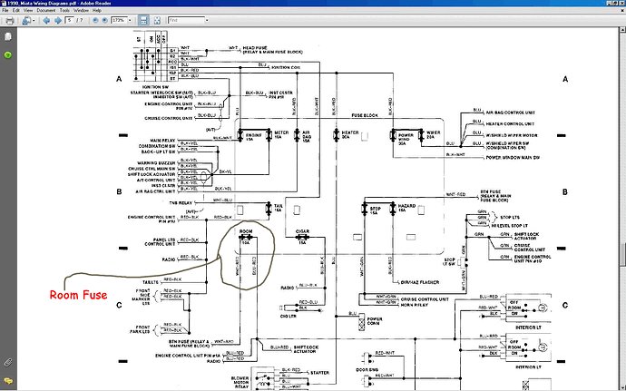Close the document with the menu bar X
The height and width of the screenshot is (391, 626).
click(x=622, y=10)
